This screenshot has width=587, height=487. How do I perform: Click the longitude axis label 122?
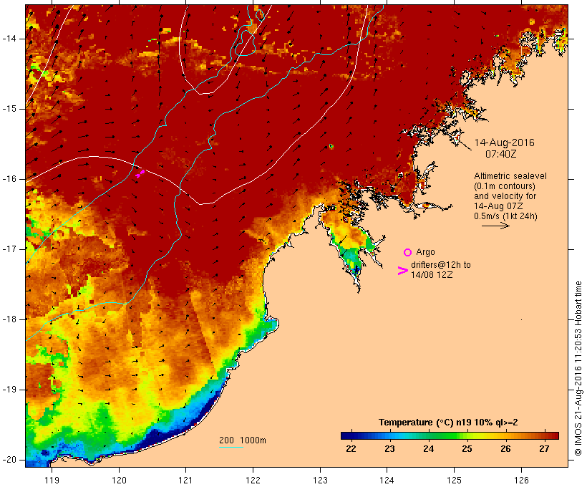point(253,480)
